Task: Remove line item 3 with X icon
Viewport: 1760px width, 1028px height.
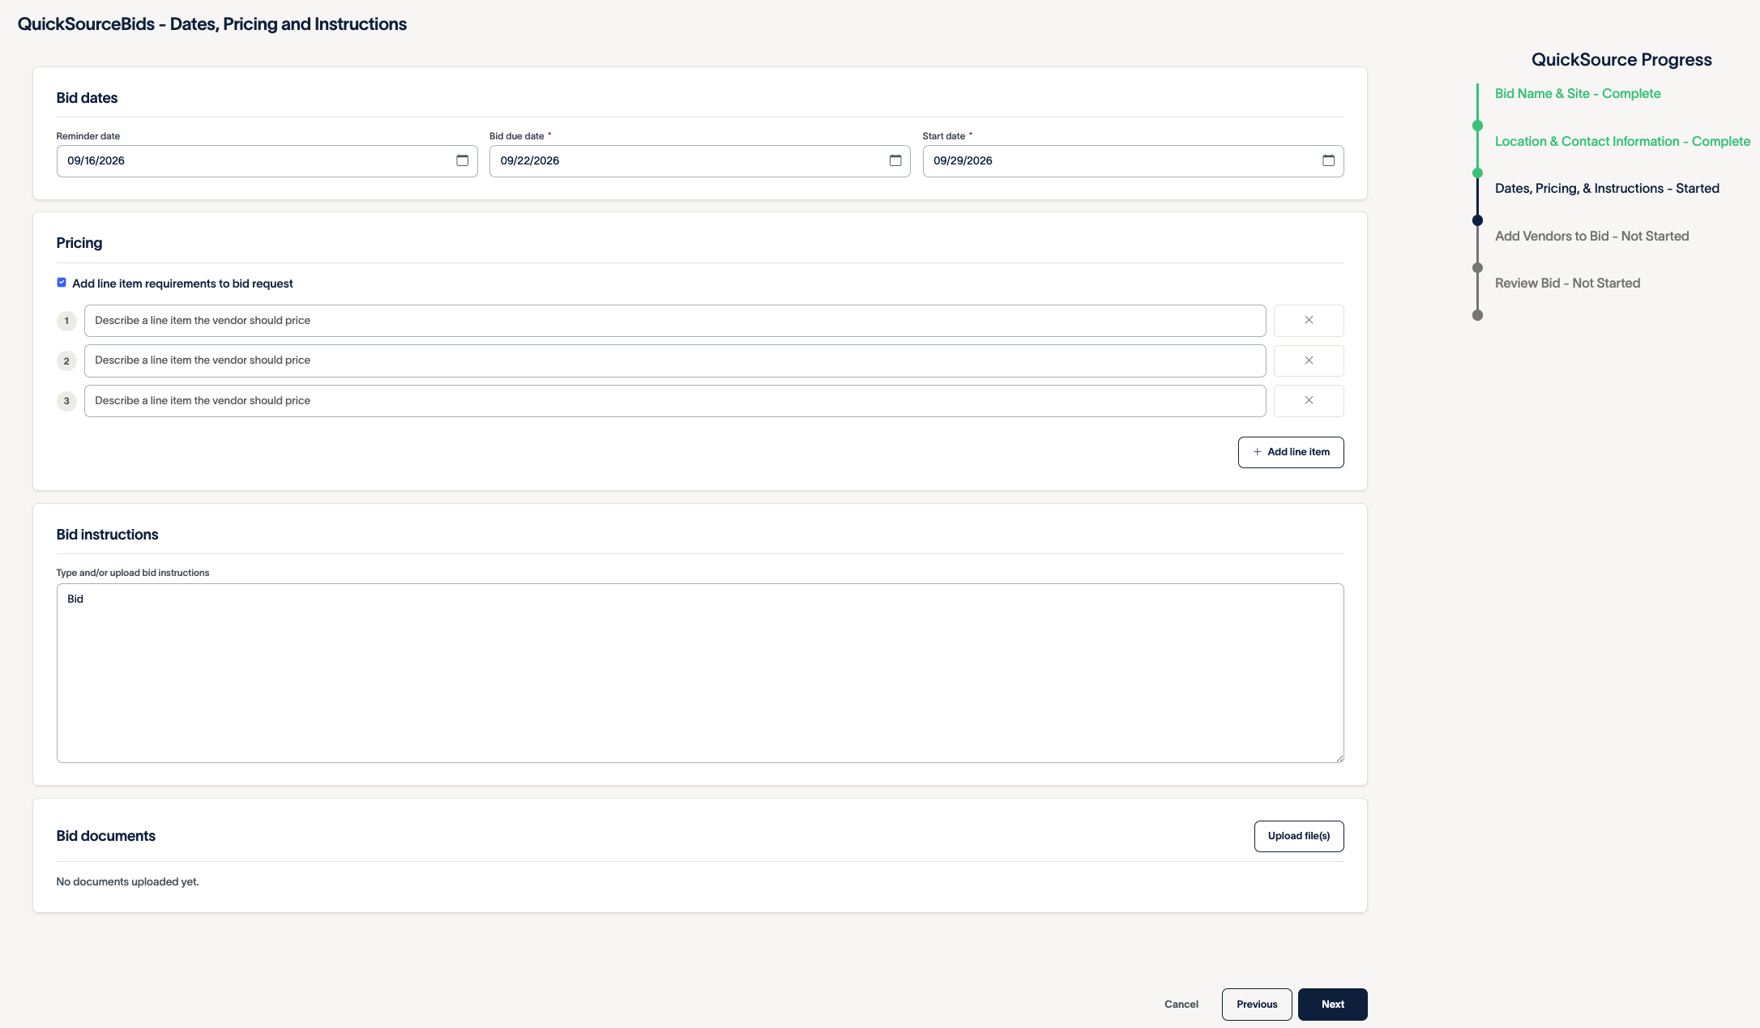Action: [1309, 401]
